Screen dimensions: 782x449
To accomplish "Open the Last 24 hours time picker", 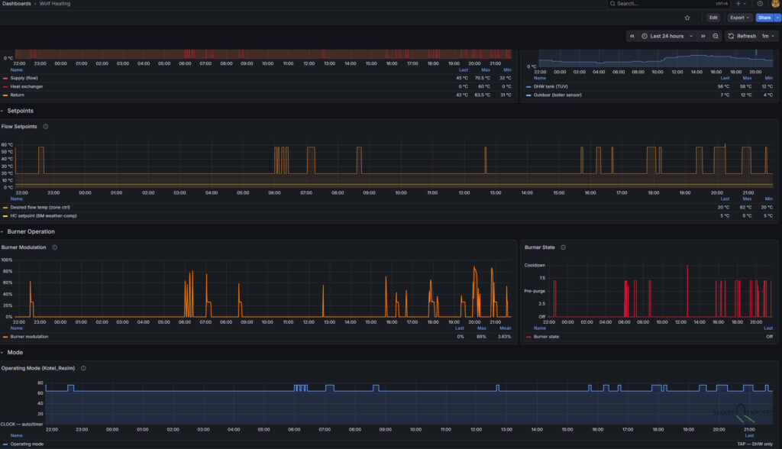I will (667, 36).
